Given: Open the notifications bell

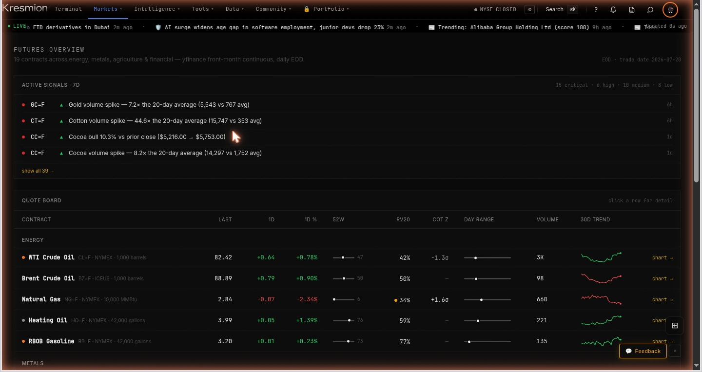Looking at the screenshot, I should (613, 9).
